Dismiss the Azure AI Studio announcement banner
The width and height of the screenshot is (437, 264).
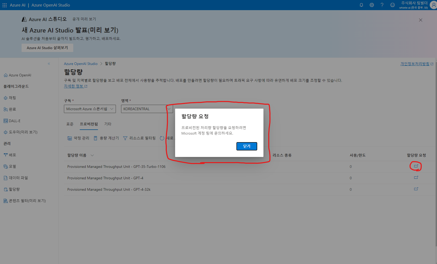421,20
